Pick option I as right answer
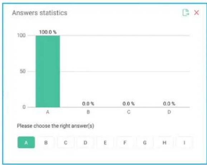The width and height of the screenshot is (207, 165). click(x=184, y=142)
